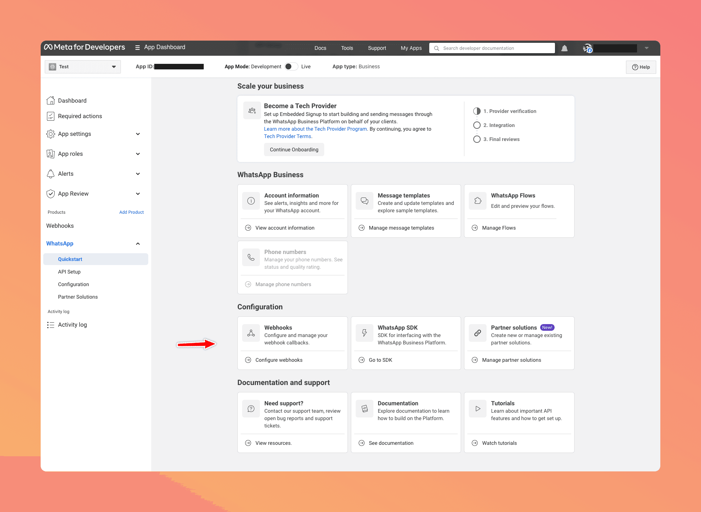Click the arrow icon beside Watch tutorials
This screenshot has width=701, height=512.
point(475,443)
